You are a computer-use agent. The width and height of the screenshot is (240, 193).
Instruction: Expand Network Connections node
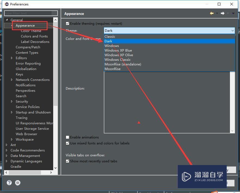tap(12, 80)
